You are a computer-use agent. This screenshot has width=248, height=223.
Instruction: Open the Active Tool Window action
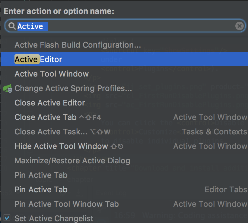(x=52, y=74)
